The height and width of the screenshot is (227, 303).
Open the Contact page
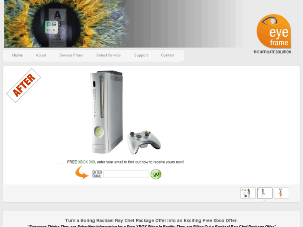(168, 55)
